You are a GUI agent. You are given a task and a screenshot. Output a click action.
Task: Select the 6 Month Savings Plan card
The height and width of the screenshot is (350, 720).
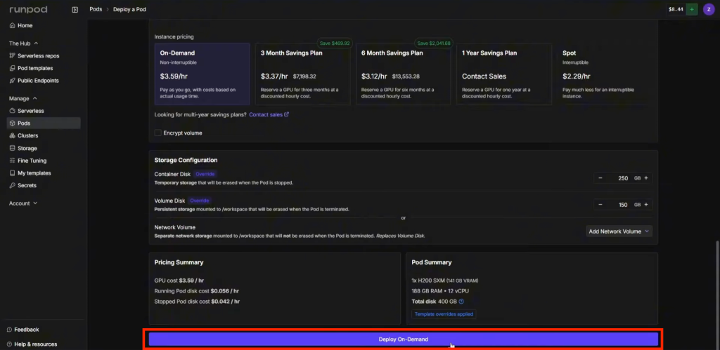tap(403, 74)
